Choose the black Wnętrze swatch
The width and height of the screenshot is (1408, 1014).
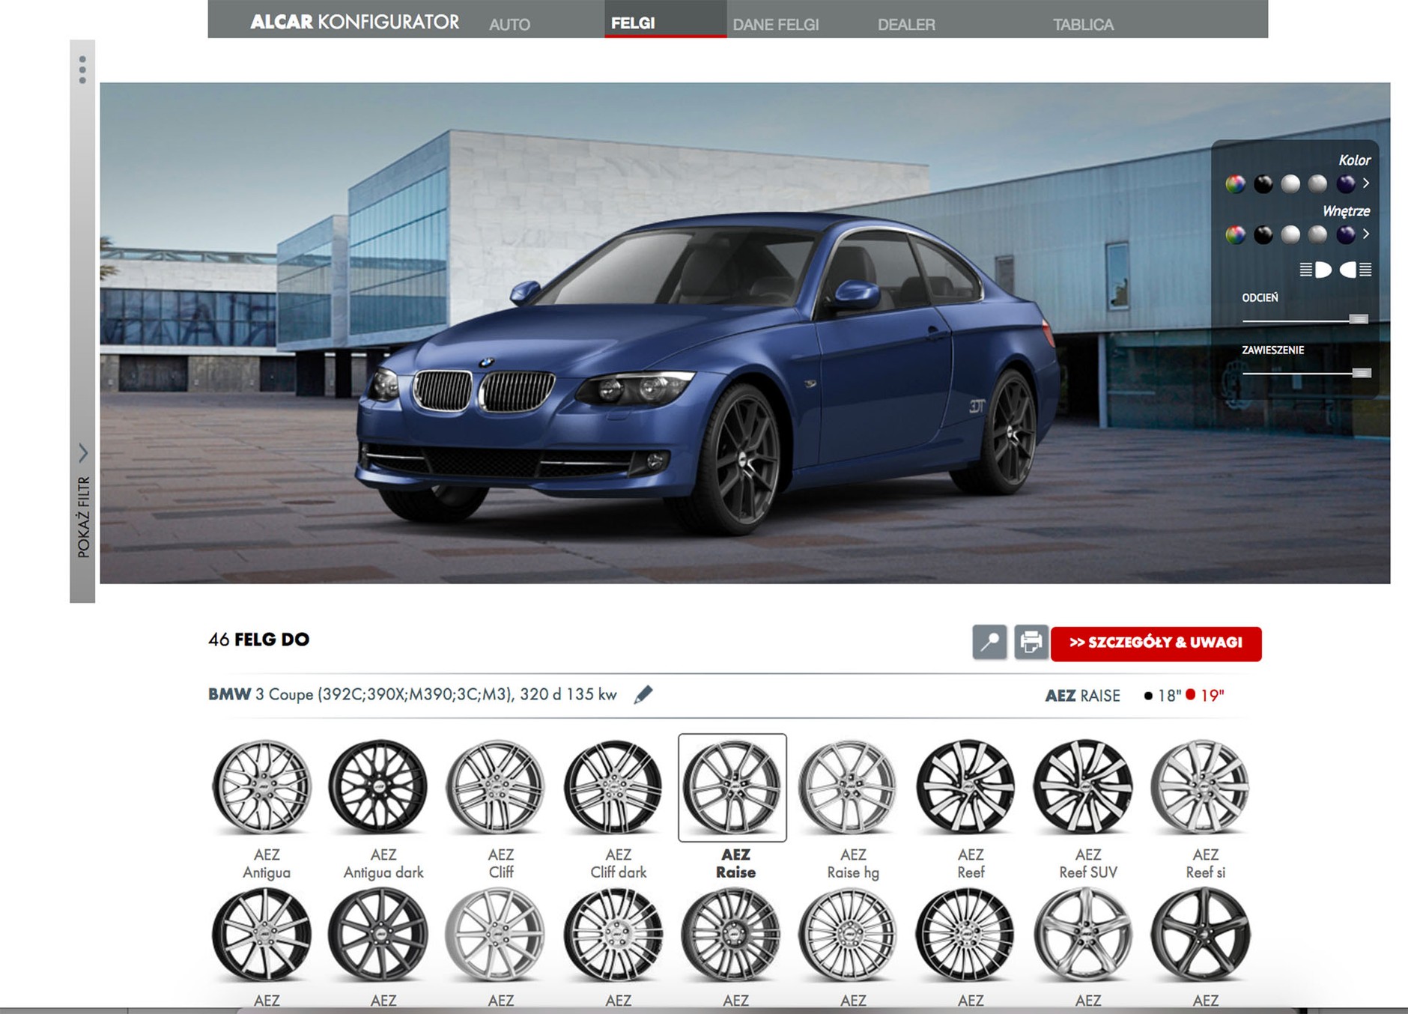[x=1263, y=234]
